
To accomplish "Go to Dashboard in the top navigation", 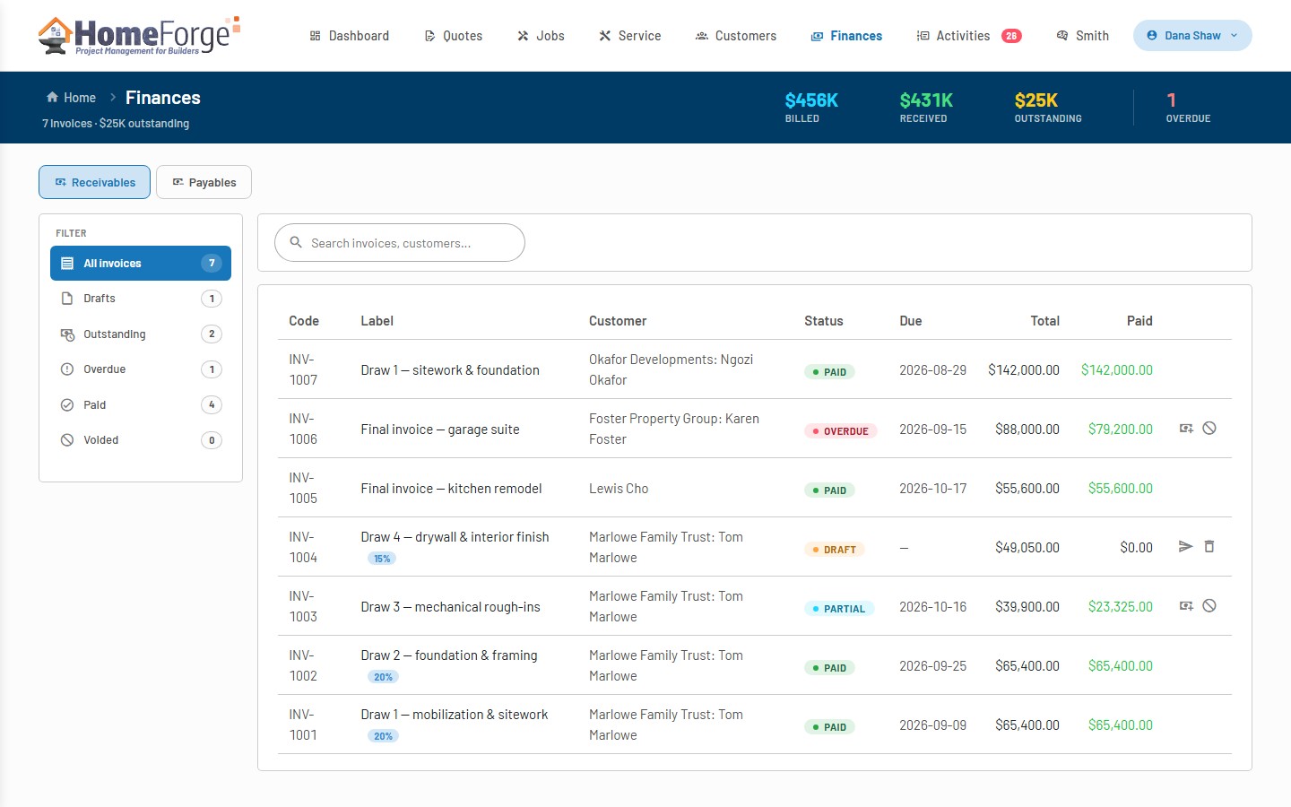I will (350, 36).
